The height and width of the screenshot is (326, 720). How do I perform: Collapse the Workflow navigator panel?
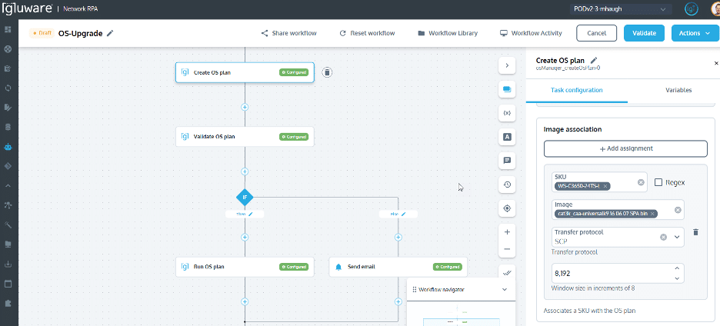[505, 289]
